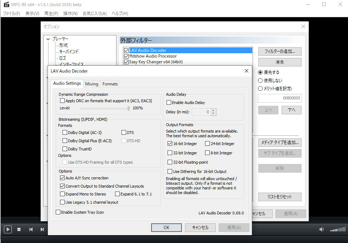Click the Delay (in ms) input field
Viewport: 348px width, 243px height.
coord(201,112)
